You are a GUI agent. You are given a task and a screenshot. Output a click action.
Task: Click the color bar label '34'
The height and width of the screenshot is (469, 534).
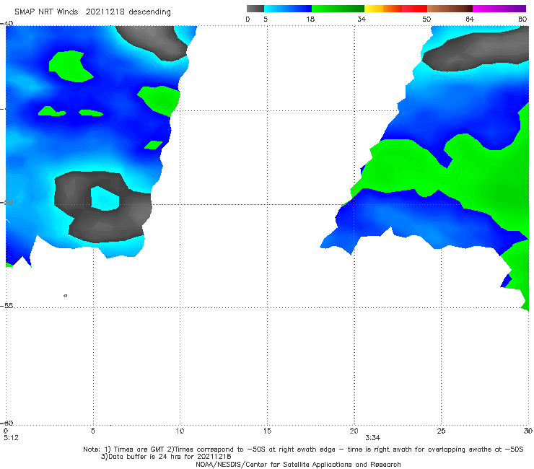pos(362,19)
